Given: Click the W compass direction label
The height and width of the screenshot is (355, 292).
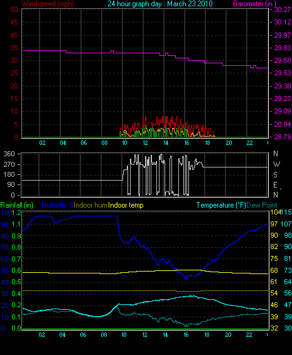Looking at the screenshot, I should 276,164.
